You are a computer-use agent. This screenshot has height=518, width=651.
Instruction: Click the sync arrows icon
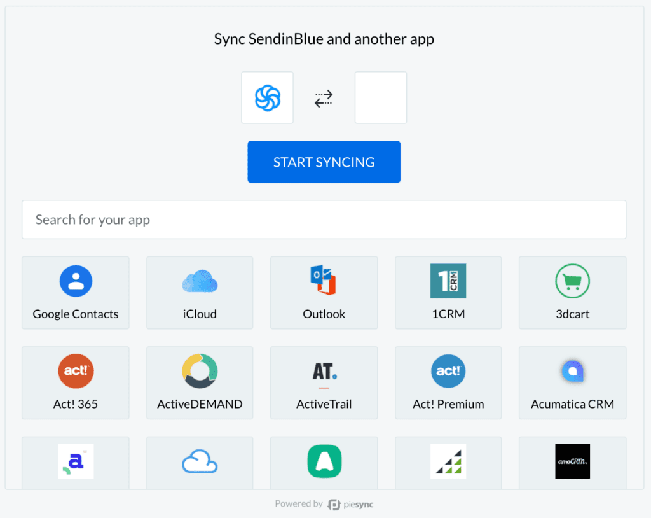324,99
